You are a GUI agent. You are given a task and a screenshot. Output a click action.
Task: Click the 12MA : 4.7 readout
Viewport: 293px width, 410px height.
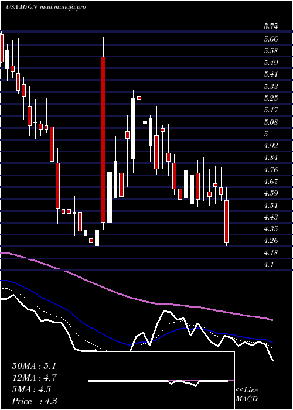pos(35,378)
